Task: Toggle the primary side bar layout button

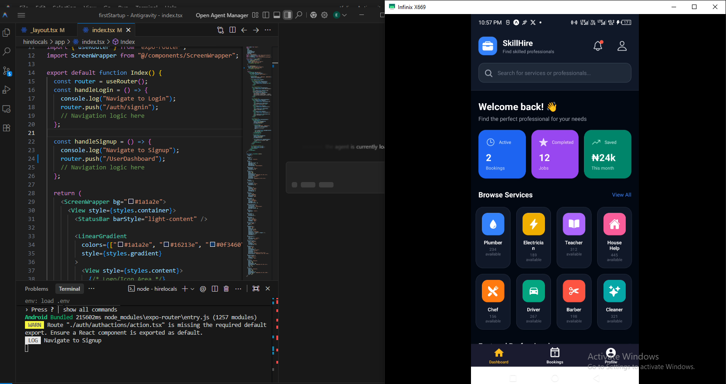Action: 266,15
